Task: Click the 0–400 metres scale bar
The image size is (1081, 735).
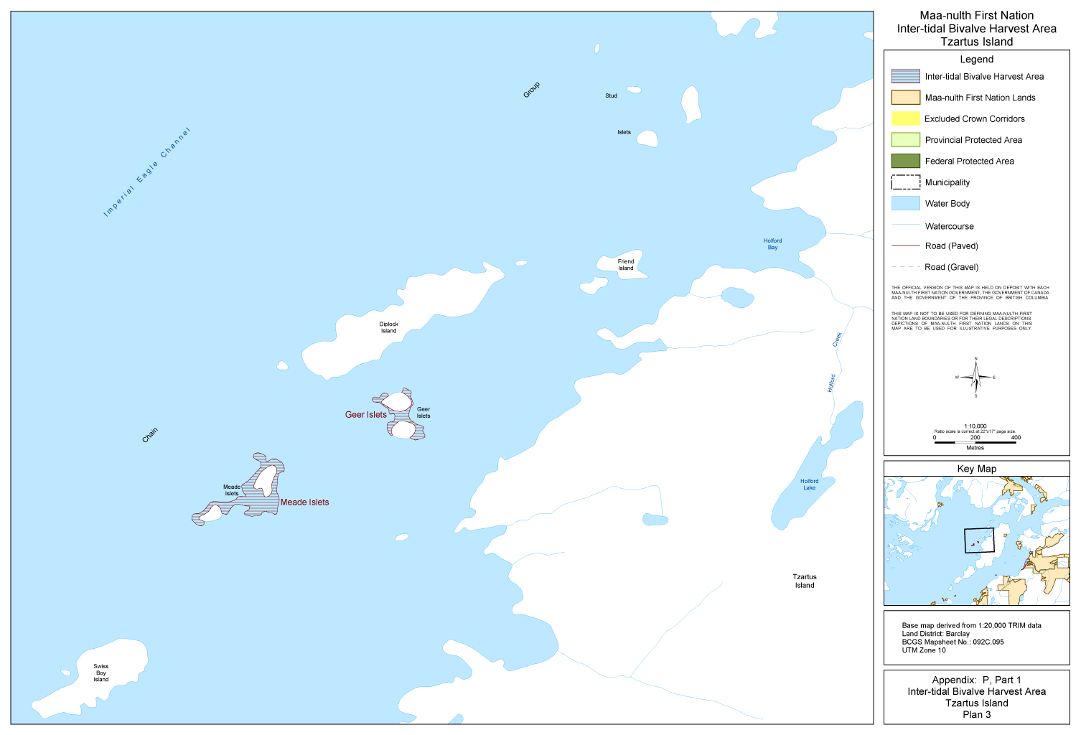Action: point(975,442)
